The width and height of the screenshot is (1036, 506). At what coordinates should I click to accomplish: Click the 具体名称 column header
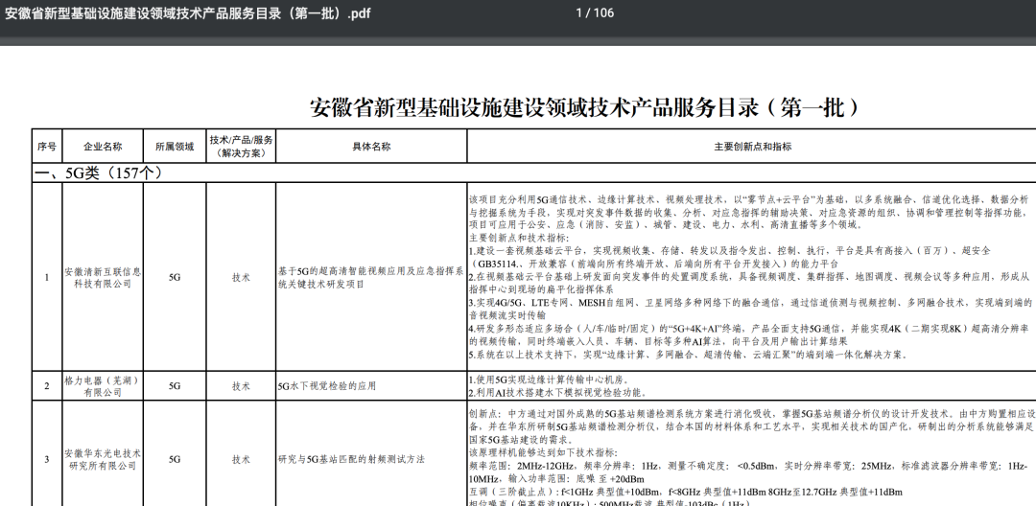371,147
